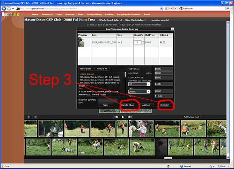Open the recent pages dropdown arrow
The width and height of the screenshot is (234, 169).
pyautogui.click(x=13, y=8)
